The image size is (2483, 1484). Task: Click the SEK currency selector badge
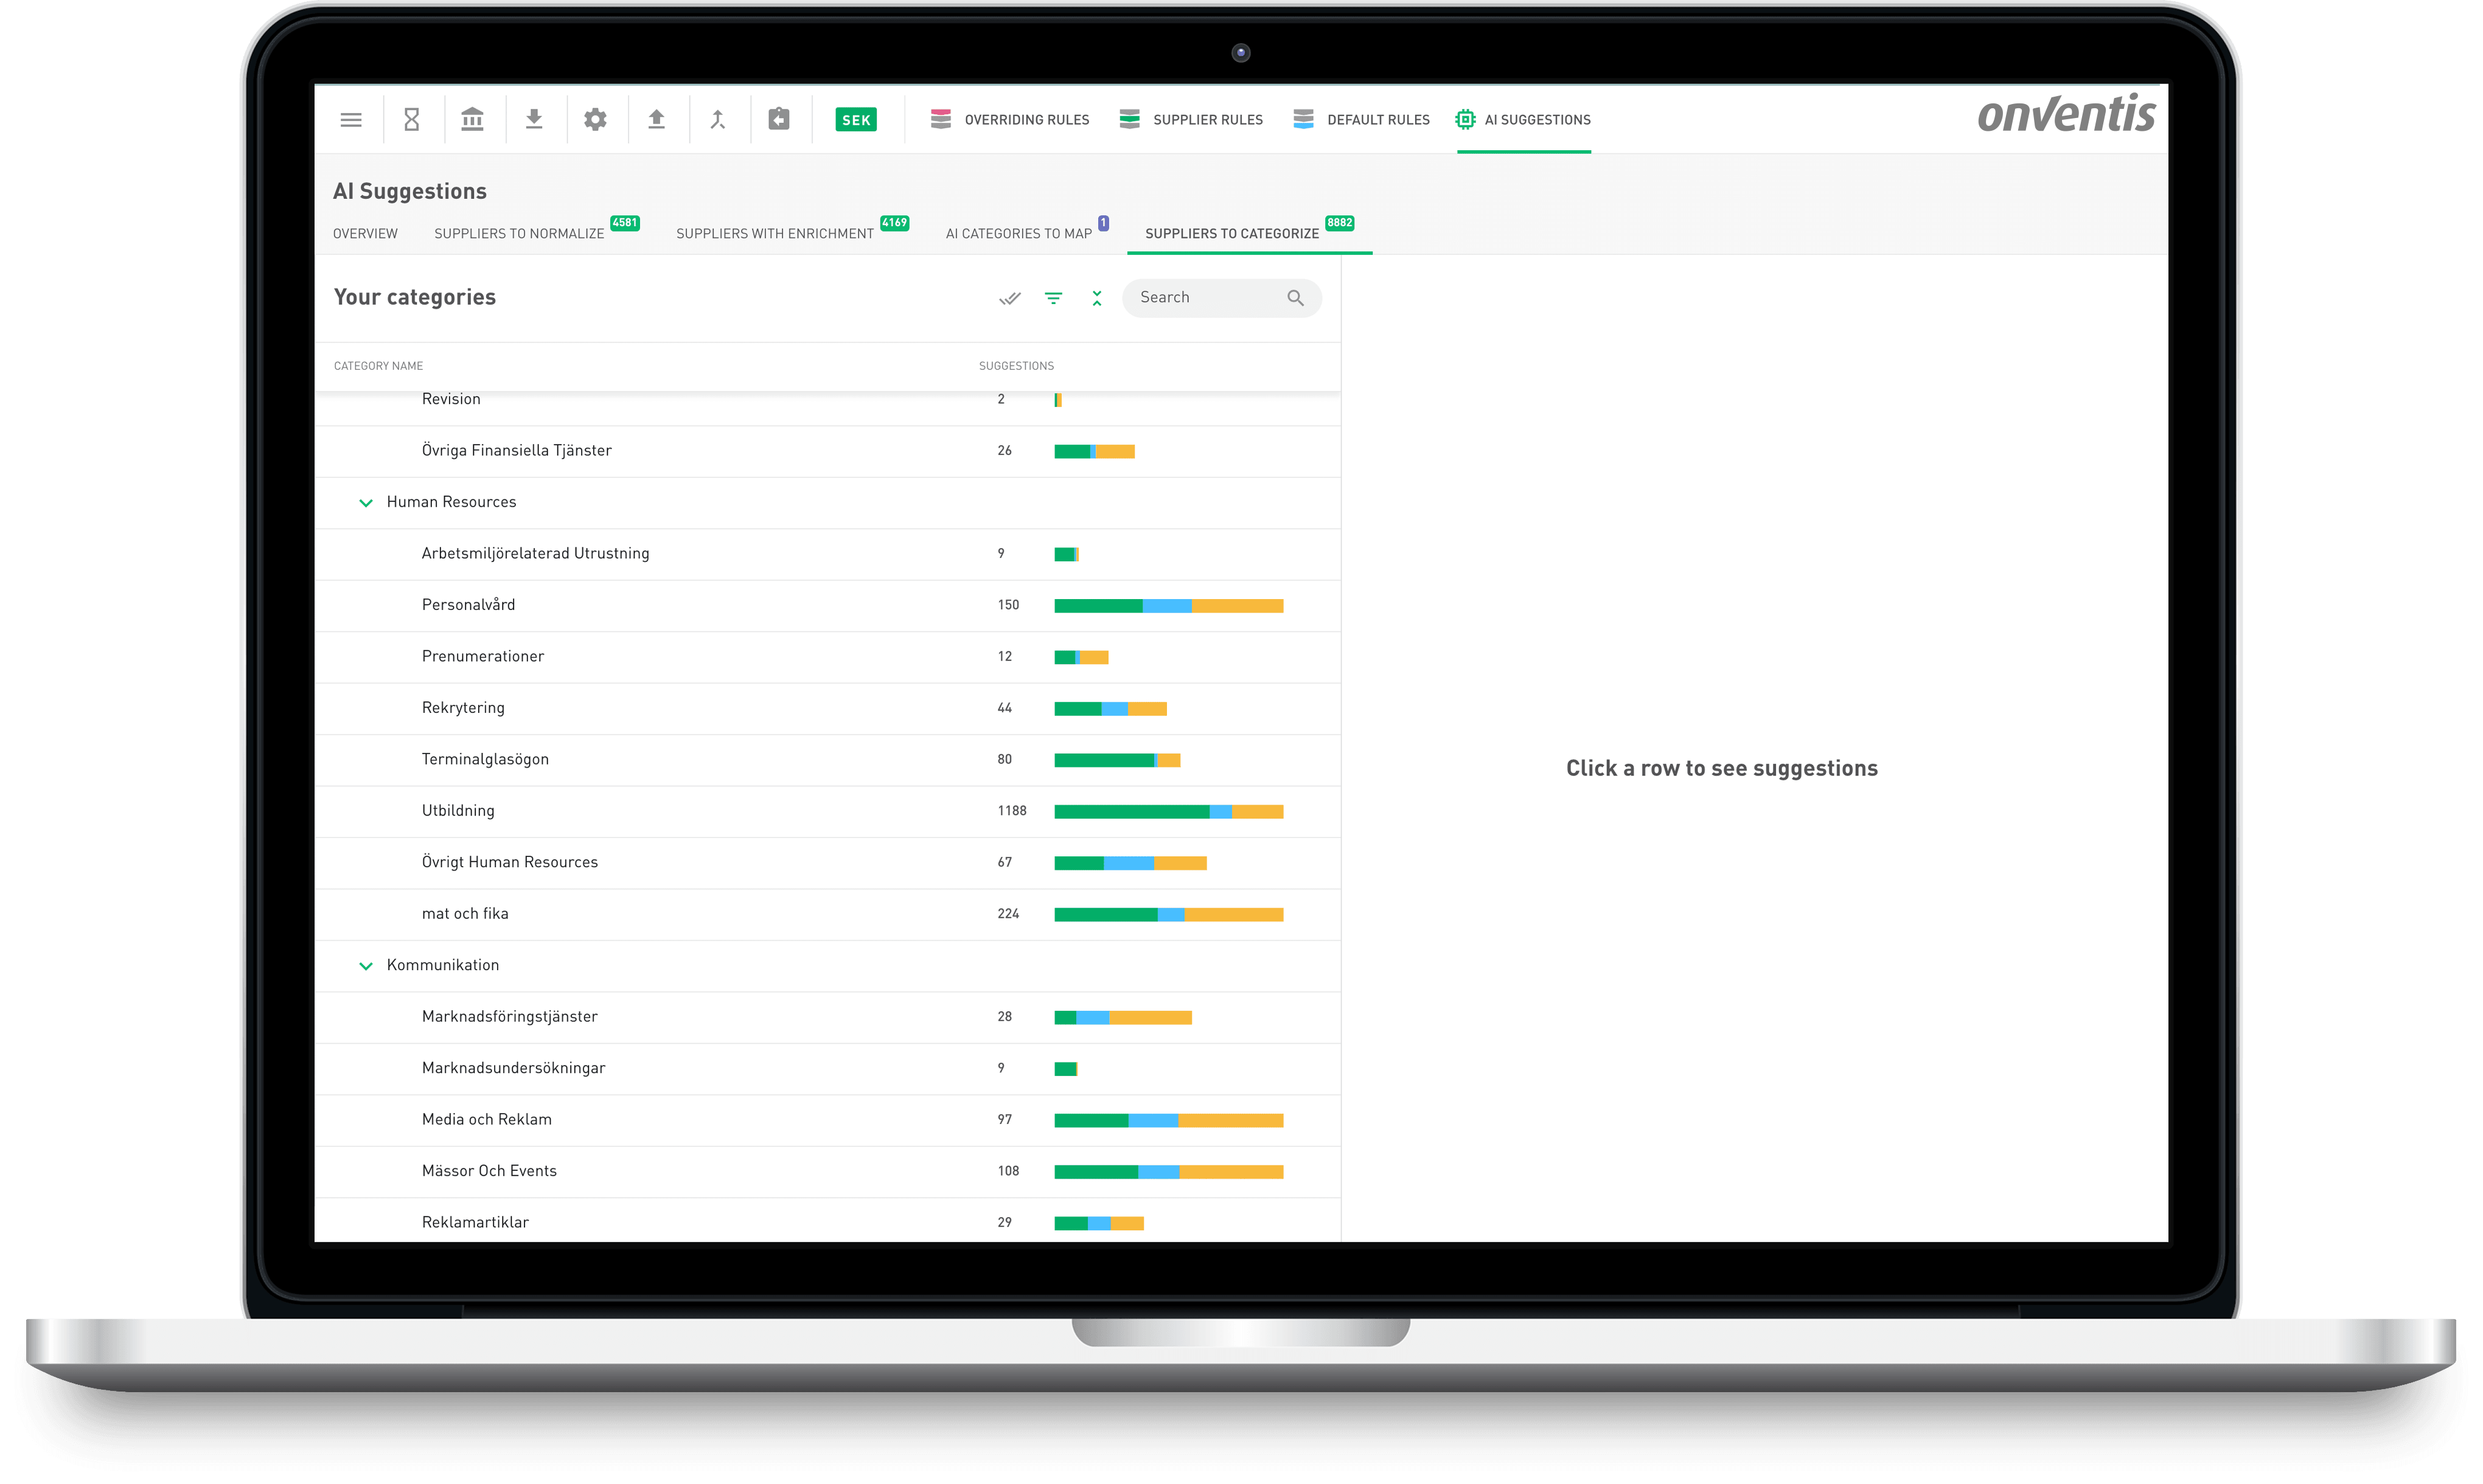click(855, 120)
